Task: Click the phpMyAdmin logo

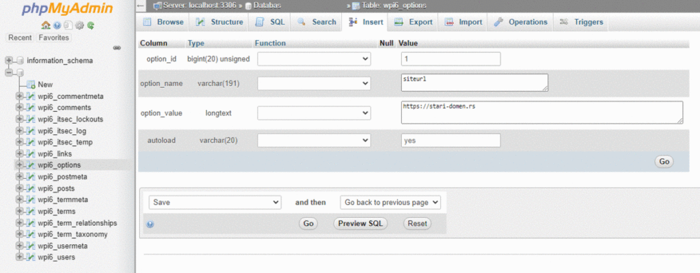Action: point(68,10)
